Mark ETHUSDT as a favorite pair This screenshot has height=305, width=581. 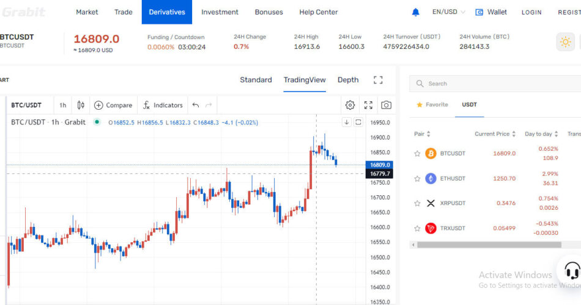pyautogui.click(x=417, y=179)
